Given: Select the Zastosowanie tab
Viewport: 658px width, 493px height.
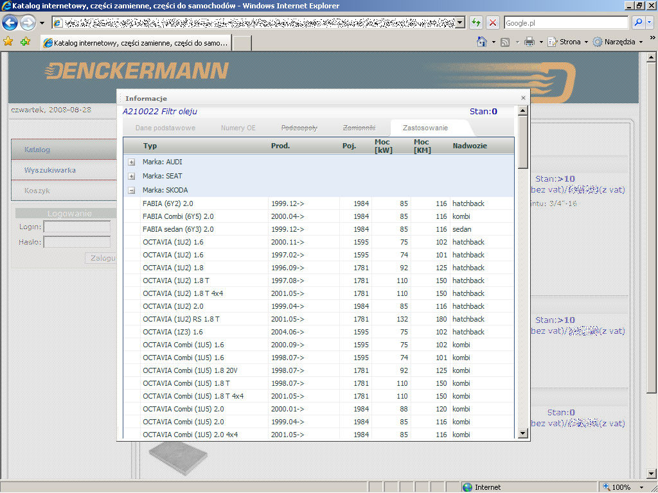Looking at the screenshot, I should click(x=425, y=128).
